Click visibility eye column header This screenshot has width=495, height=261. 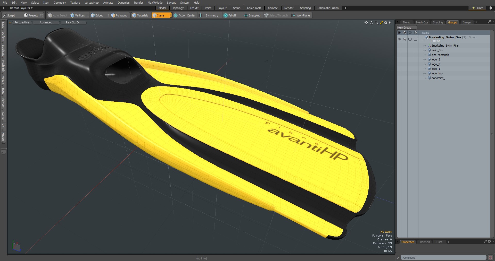coord(399,33)
